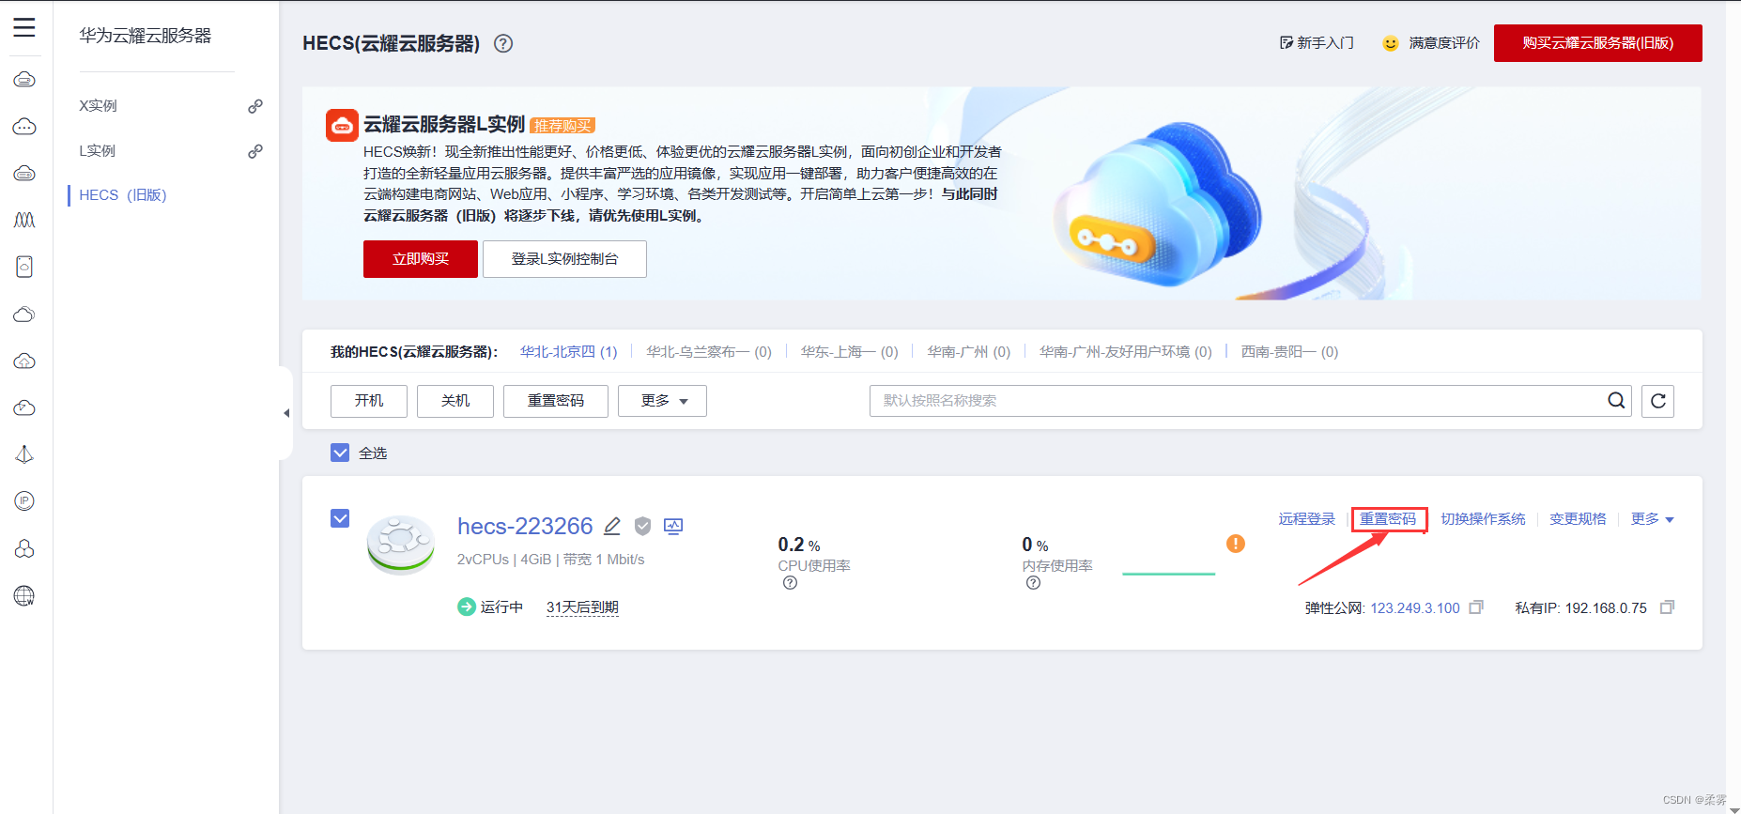Image resolution: width=1741 pixels, height=814 pixels.
Task: Copy the private IP 192.168.0.75
Action: (x=1667, y=607)
